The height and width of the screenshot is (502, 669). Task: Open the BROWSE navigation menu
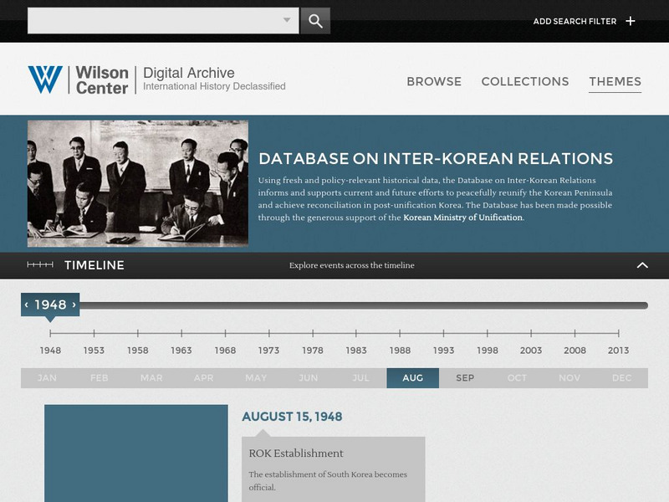coord(434,82)
